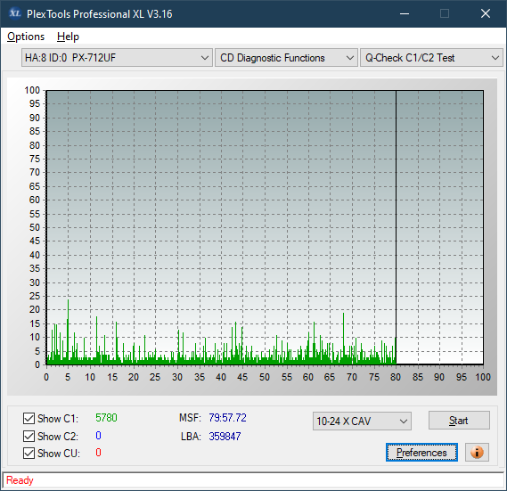This screenshot has height=491, width=507.
Task: Click the disabled maximize window button
Action: (445, 13)
